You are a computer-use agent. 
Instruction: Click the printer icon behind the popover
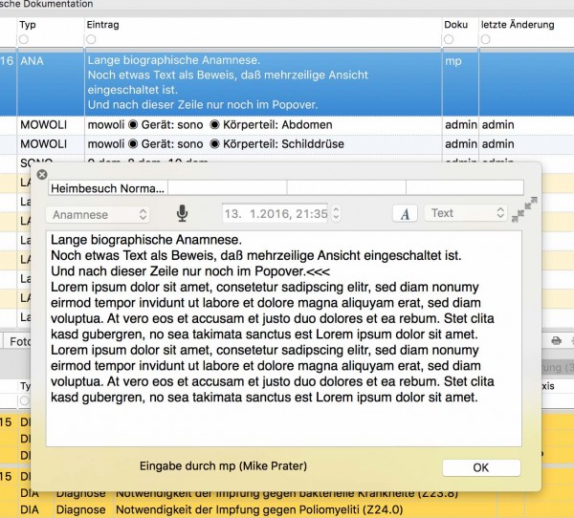[556, 341]
